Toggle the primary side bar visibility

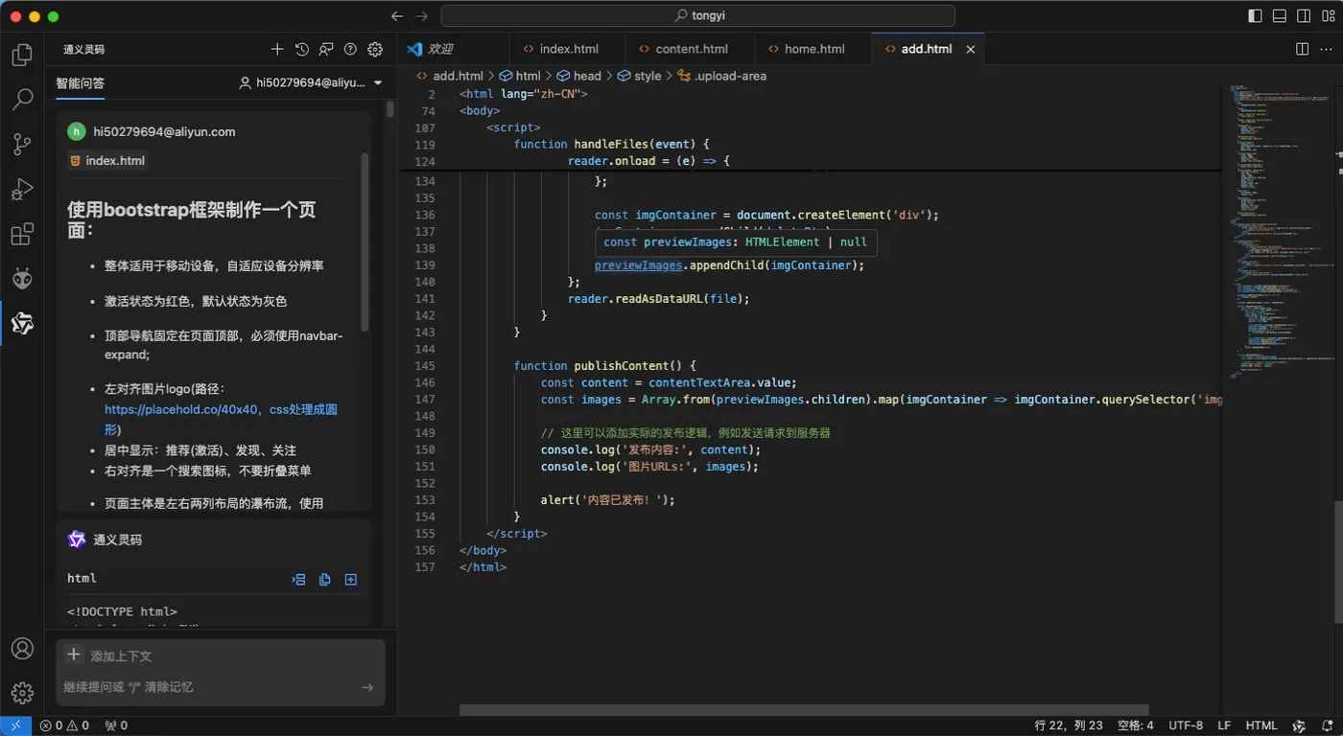coord(1255,16)
